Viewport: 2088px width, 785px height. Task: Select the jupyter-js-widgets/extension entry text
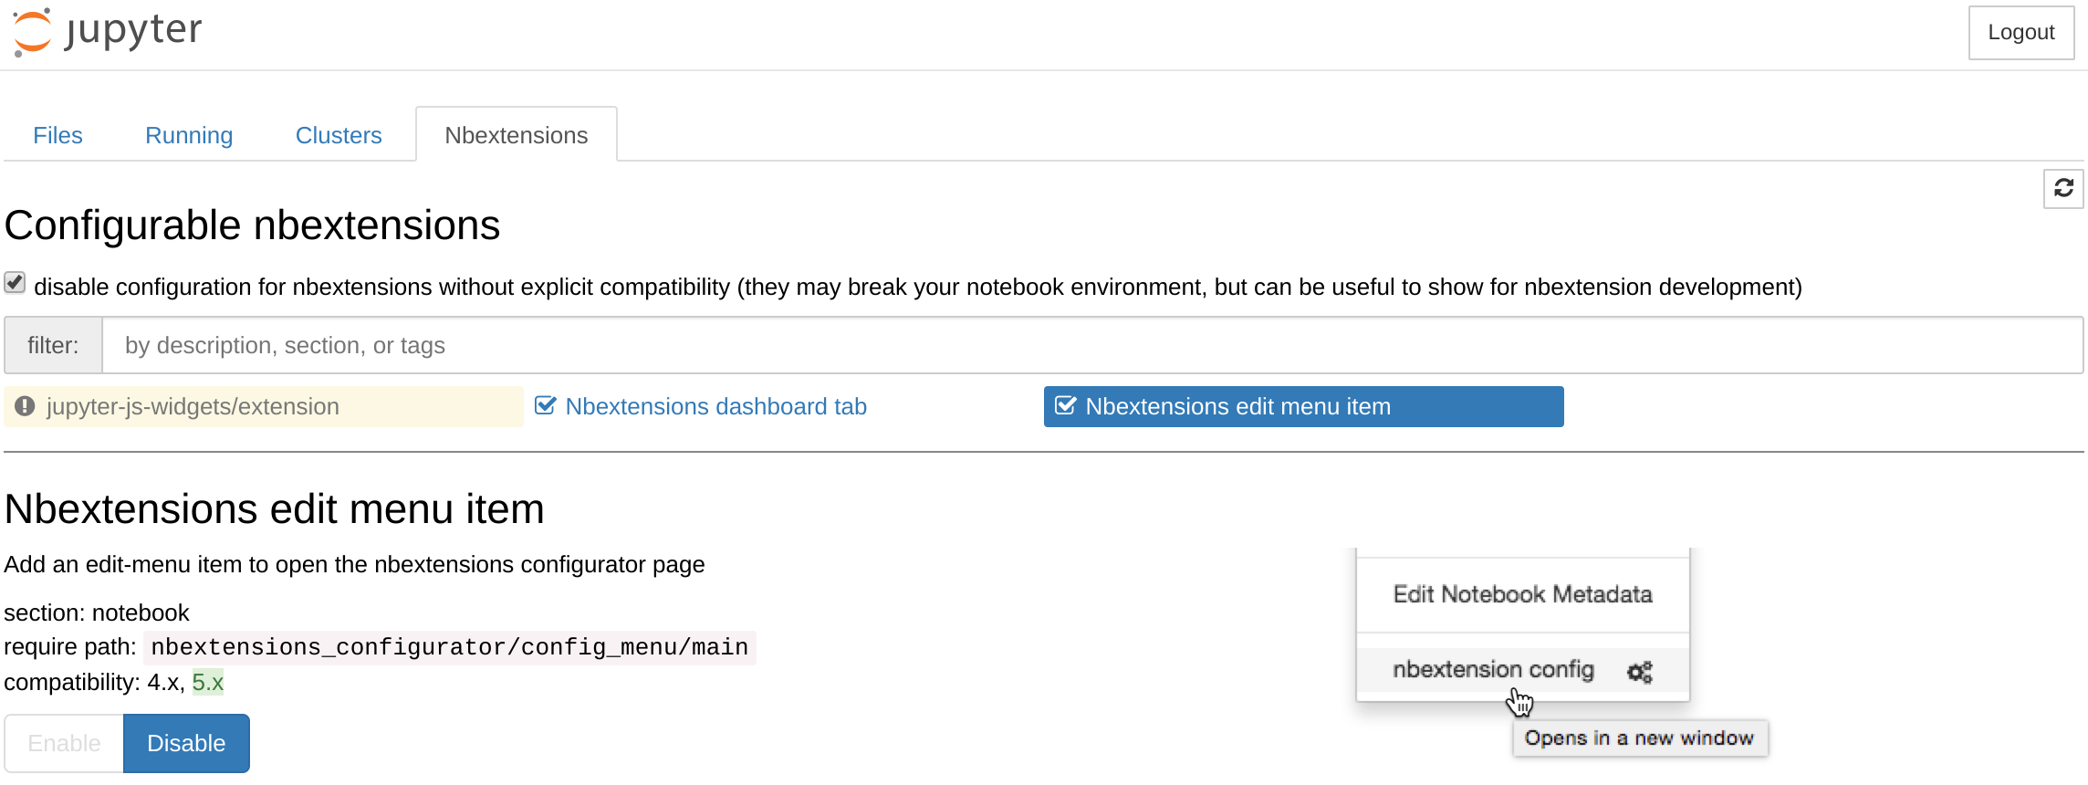(x=193, y=406)
